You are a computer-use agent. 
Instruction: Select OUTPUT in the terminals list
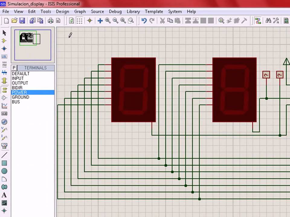(x=33, y=83)
